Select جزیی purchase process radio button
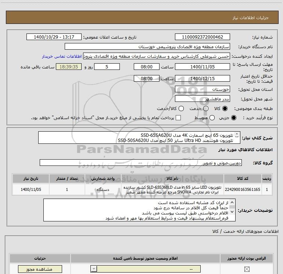This screenshot has width=283, height=274. (233, 118)
